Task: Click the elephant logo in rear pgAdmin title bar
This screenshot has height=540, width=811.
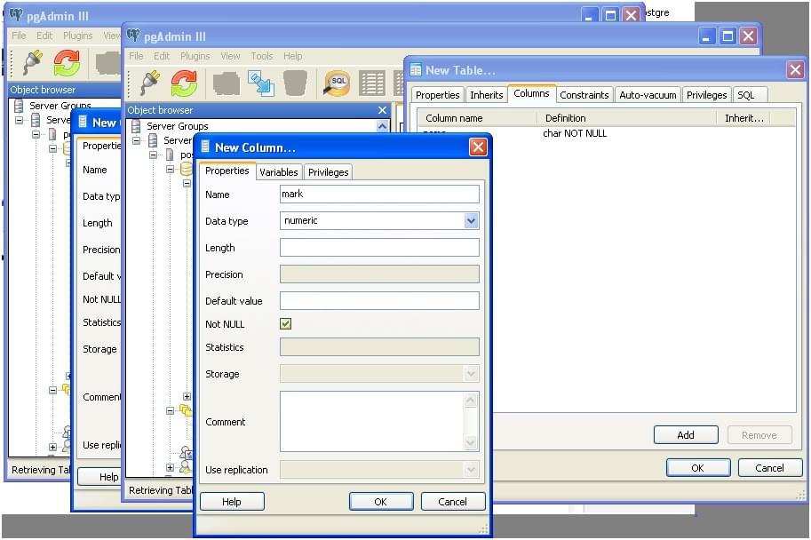Action: (16, 14)
